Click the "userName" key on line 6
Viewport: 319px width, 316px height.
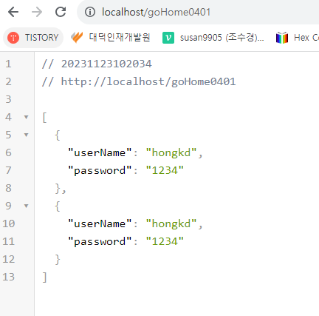tap(100, 152)
